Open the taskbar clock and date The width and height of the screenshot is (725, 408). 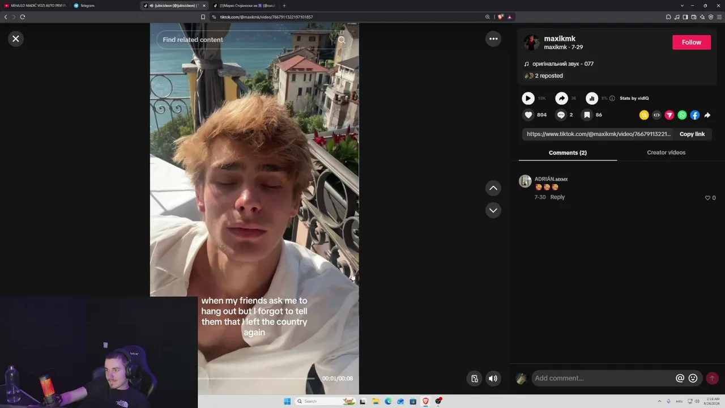coord(713,401)
